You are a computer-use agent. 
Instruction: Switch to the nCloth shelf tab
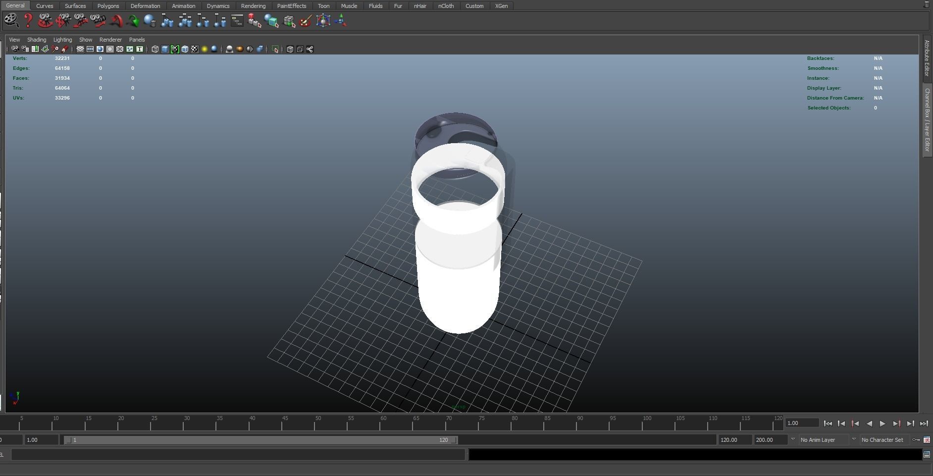click(x=446, y=6)
